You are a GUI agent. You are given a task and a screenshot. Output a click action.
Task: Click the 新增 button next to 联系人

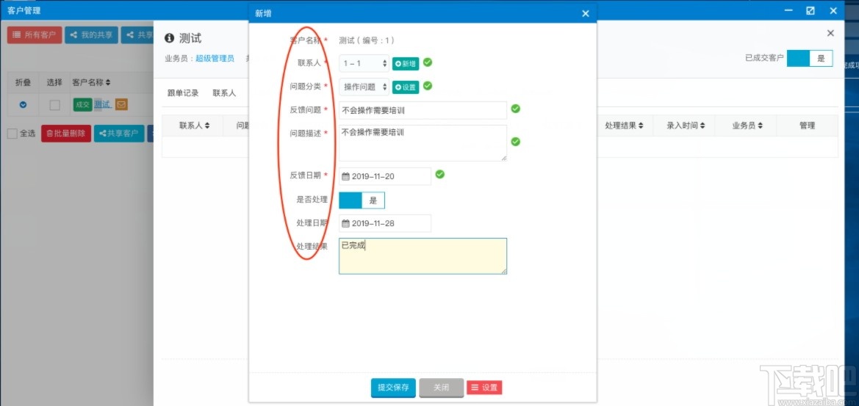[406, 64]
